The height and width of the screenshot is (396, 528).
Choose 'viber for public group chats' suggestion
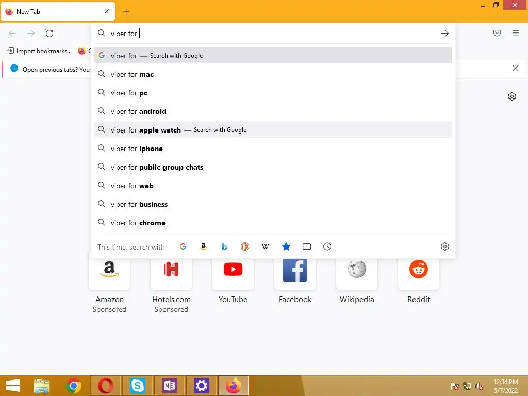[273, 167]
